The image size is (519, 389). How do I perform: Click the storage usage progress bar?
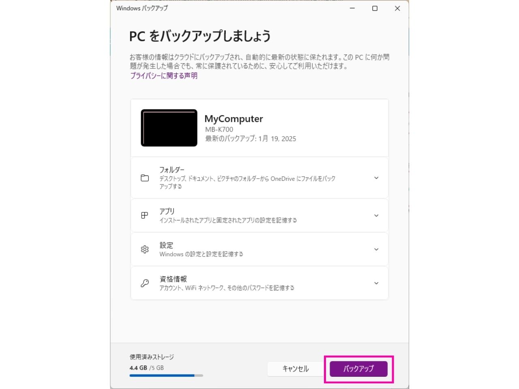tap(166, 375)
